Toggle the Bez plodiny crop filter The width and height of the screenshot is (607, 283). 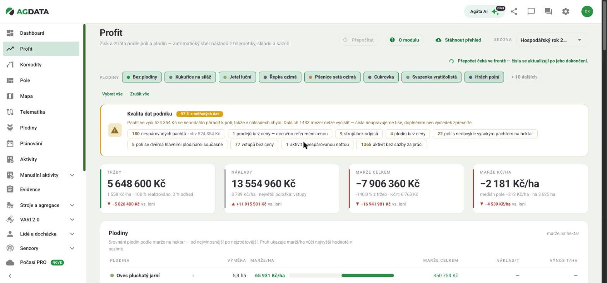[x=142, y=77]
